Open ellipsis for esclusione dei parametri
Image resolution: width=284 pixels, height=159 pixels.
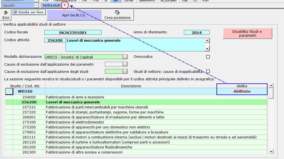125,64
